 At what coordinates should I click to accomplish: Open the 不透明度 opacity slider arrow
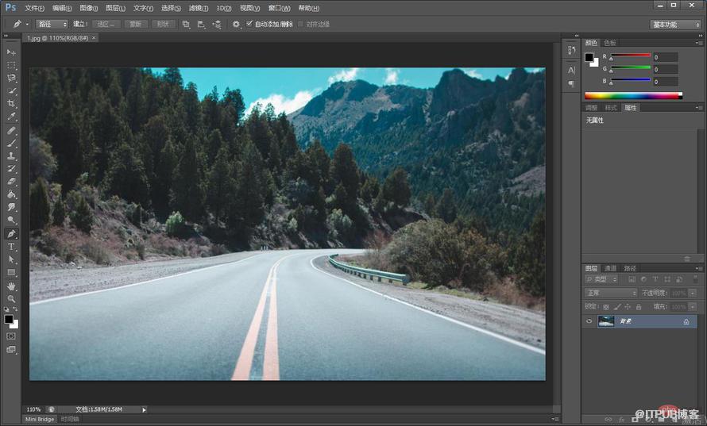pyautogui.click(x=693, y=294)
